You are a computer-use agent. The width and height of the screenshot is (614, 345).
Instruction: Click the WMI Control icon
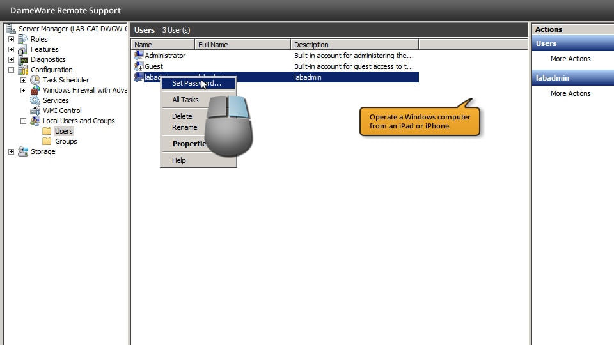coord(35,111)
